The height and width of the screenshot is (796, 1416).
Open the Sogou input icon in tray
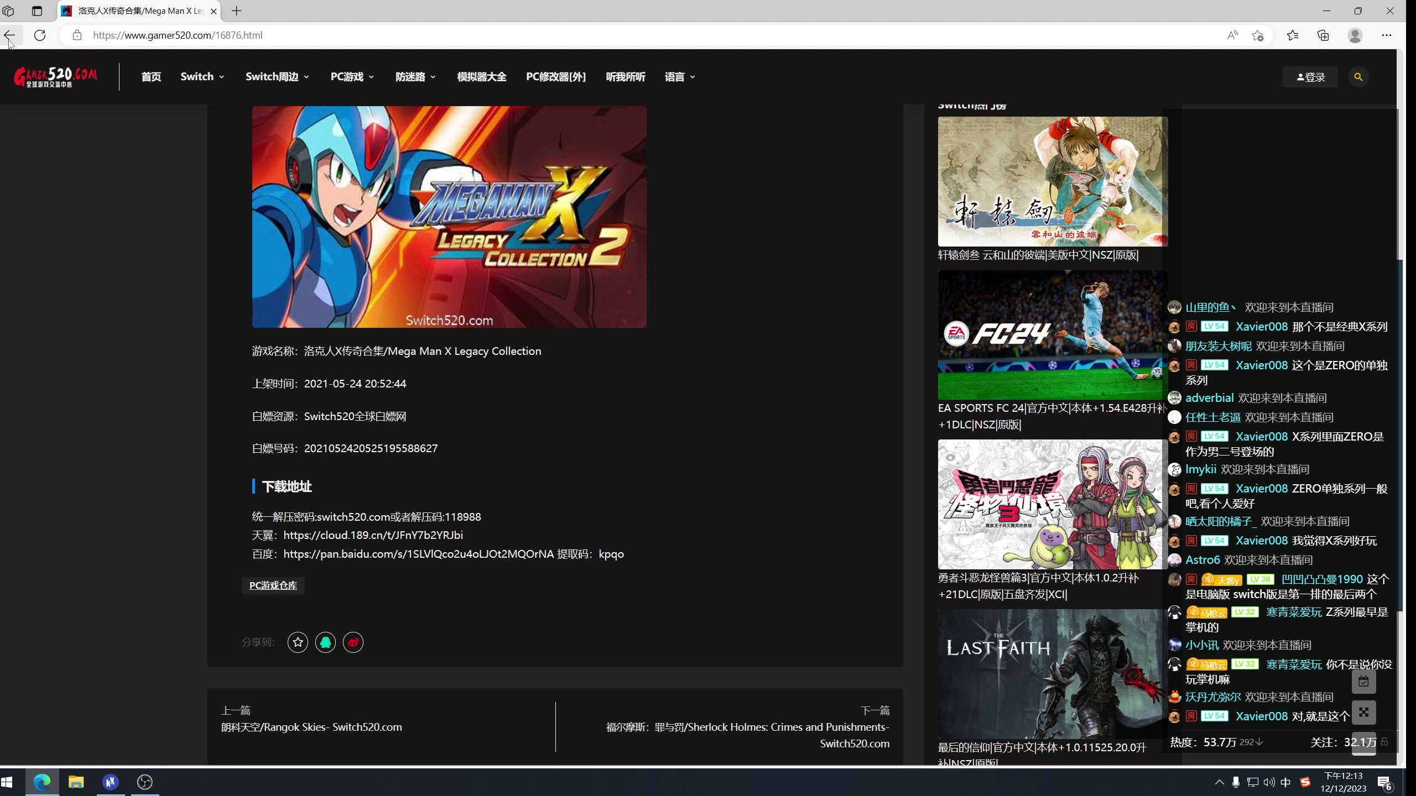click(1305, 782)
